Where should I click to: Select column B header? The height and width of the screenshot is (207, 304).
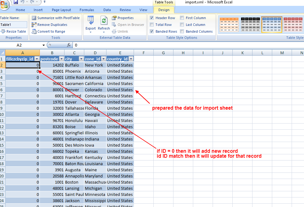(x=52, y=53)
